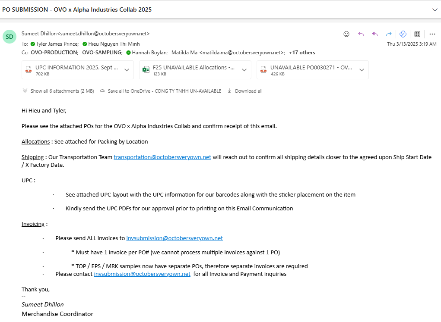Expand the UPC INFORMATION 2025 attachment dropdown
The image size is (441, 322).
(x=127, y=70)
